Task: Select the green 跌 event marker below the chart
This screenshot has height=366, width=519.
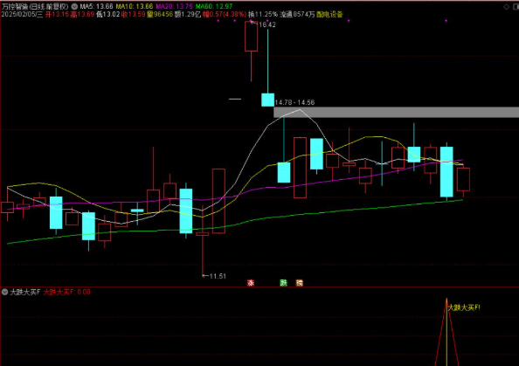Action: (x=284, y=283)
